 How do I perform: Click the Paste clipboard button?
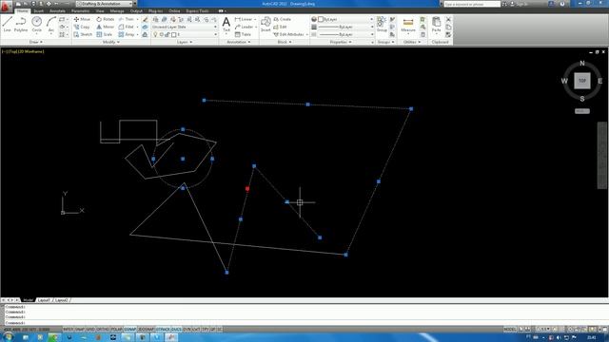(x=437, y=25)
